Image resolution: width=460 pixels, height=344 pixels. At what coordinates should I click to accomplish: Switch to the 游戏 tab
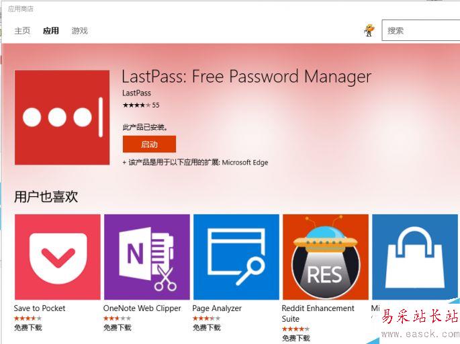pos(80,31)
